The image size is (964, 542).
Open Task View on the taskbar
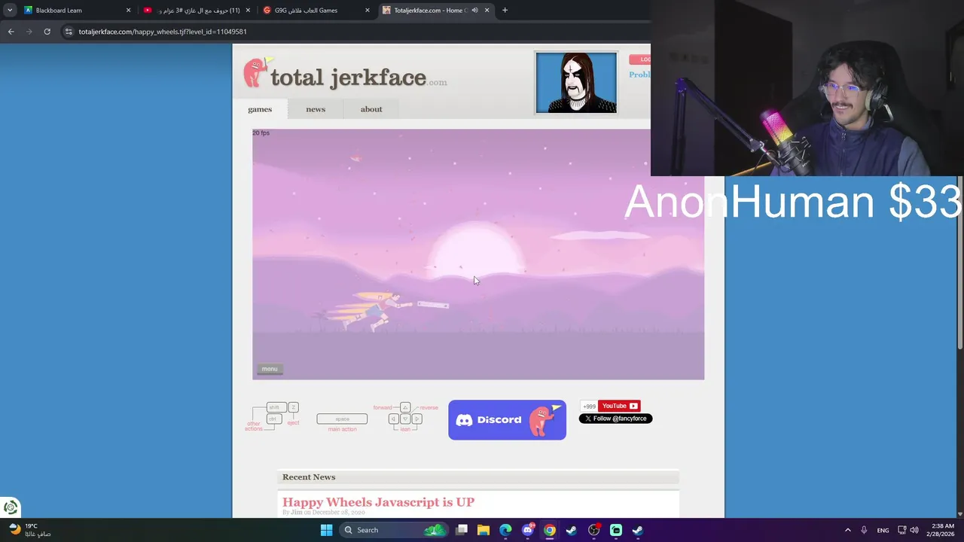click(x=462, y=530)
